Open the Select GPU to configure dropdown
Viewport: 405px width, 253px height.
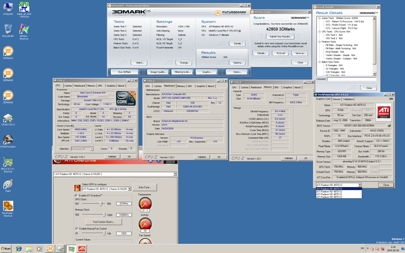tap(129, 189)
